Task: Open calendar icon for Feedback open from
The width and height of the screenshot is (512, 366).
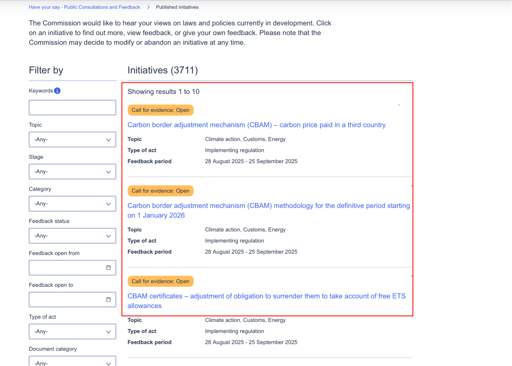Action: [x=108, y=268]
